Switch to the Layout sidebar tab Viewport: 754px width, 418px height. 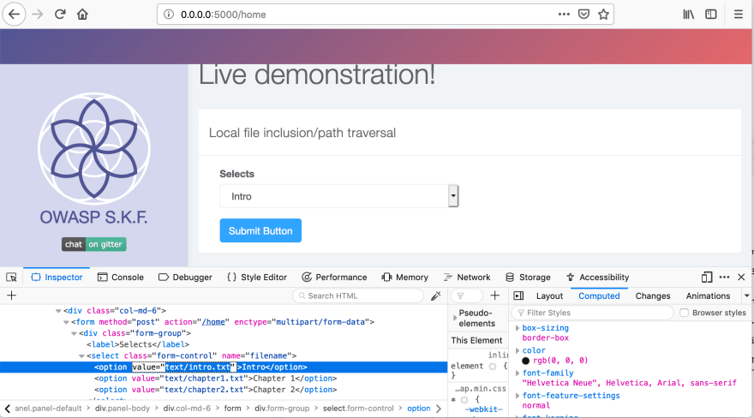click(x=549, y=296)
